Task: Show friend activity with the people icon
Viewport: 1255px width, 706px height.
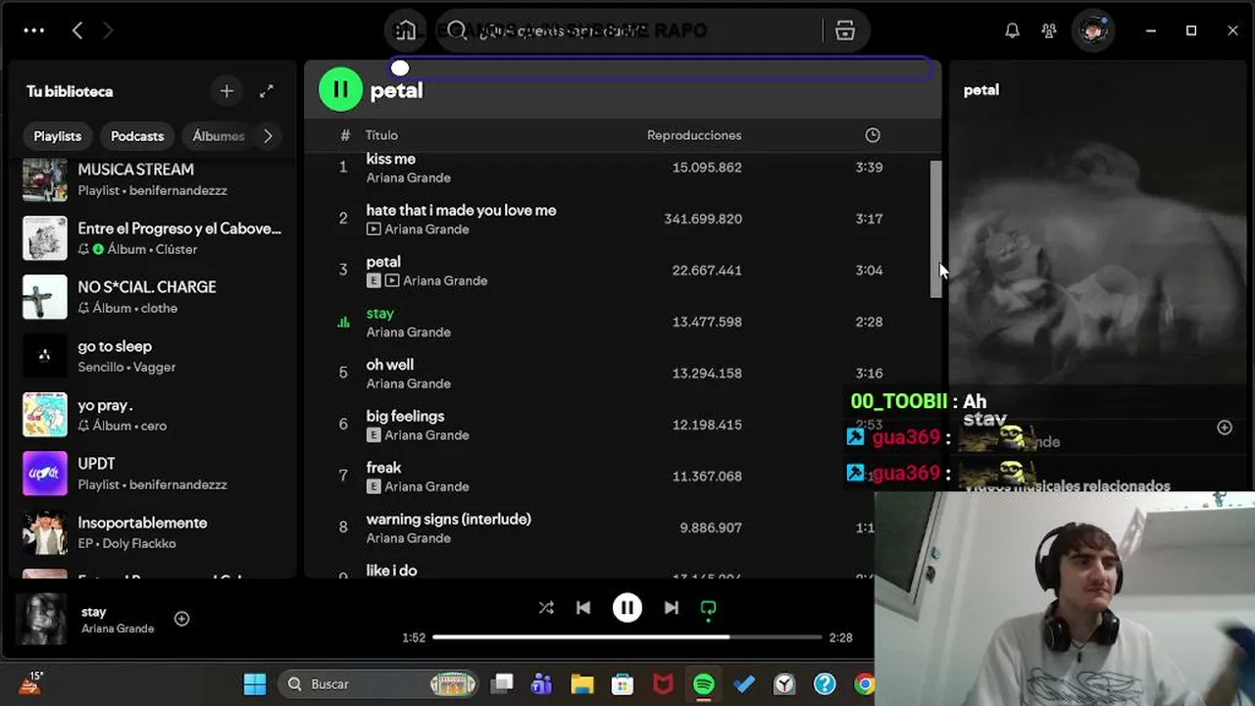Action: click(1049, 30)
